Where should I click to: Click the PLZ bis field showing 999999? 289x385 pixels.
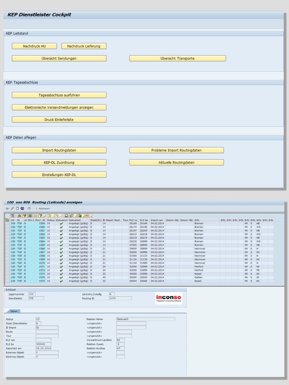(x=44, y=344)
